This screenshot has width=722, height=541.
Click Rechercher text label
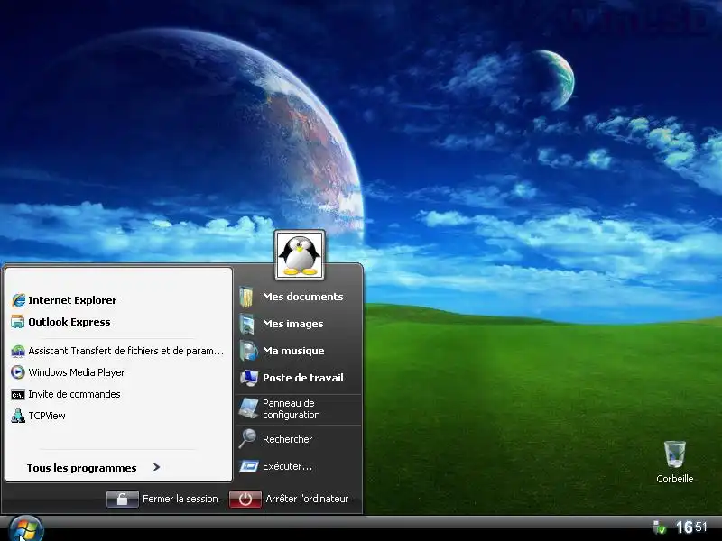(x=287, y=439)
